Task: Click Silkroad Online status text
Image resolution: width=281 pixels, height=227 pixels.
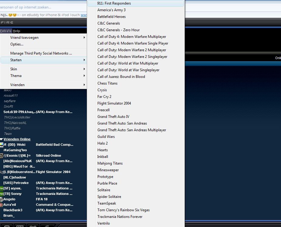Action: pos(48,155)
